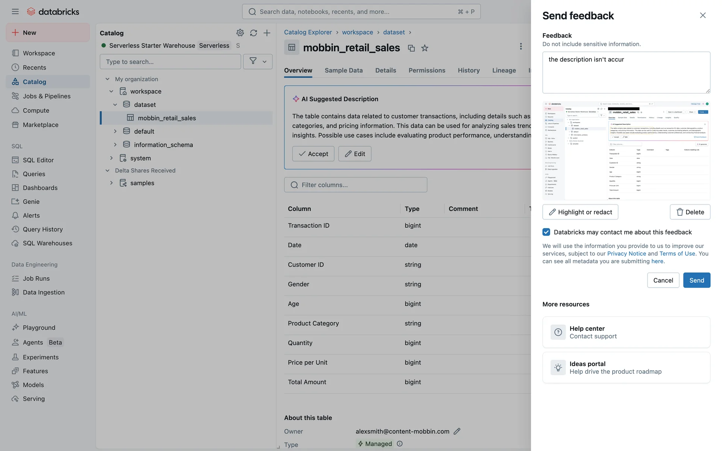The width and height of the screenshot is (722, 451).
Task: Edit the table owner with pencil icon
Action: 457,431
